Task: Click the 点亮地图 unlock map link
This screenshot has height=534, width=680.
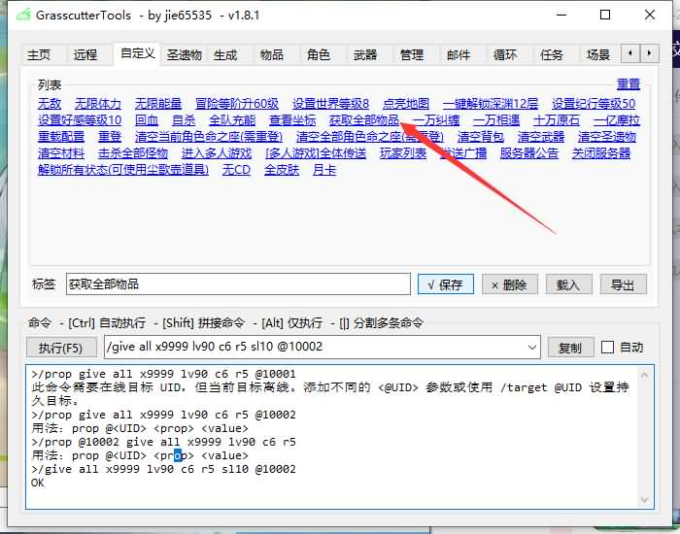Action: click(405, 104)
